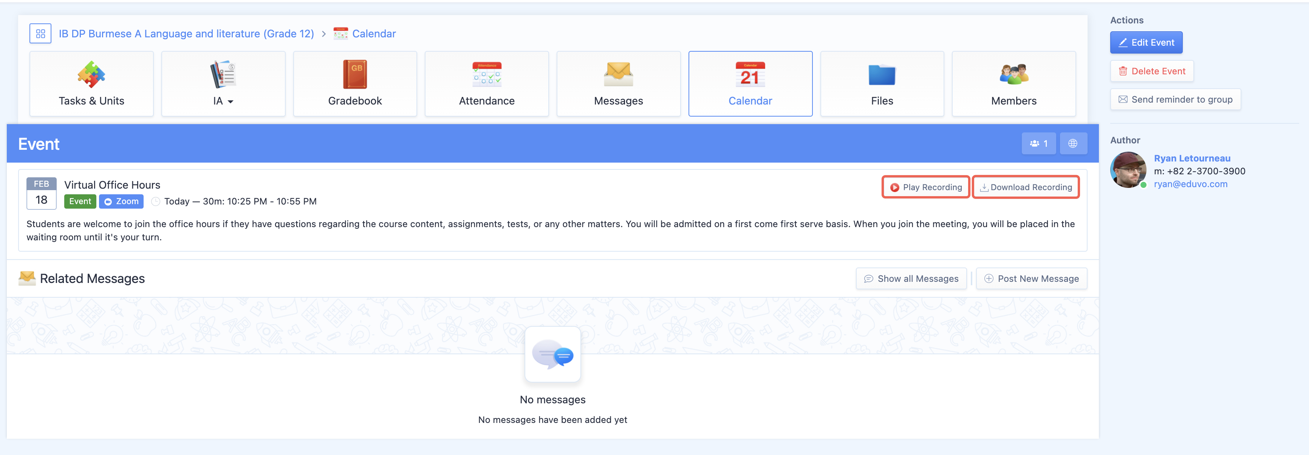Click the Zoom badge on the event
This screenshot has height=455, width=1309.
[121, 201]
